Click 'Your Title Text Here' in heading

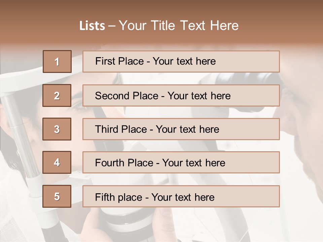(179, 26)
